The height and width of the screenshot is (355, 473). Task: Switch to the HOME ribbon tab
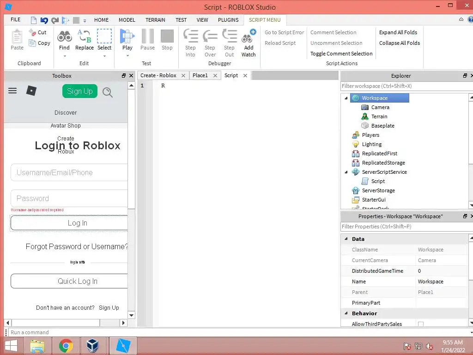click(101, 20)
